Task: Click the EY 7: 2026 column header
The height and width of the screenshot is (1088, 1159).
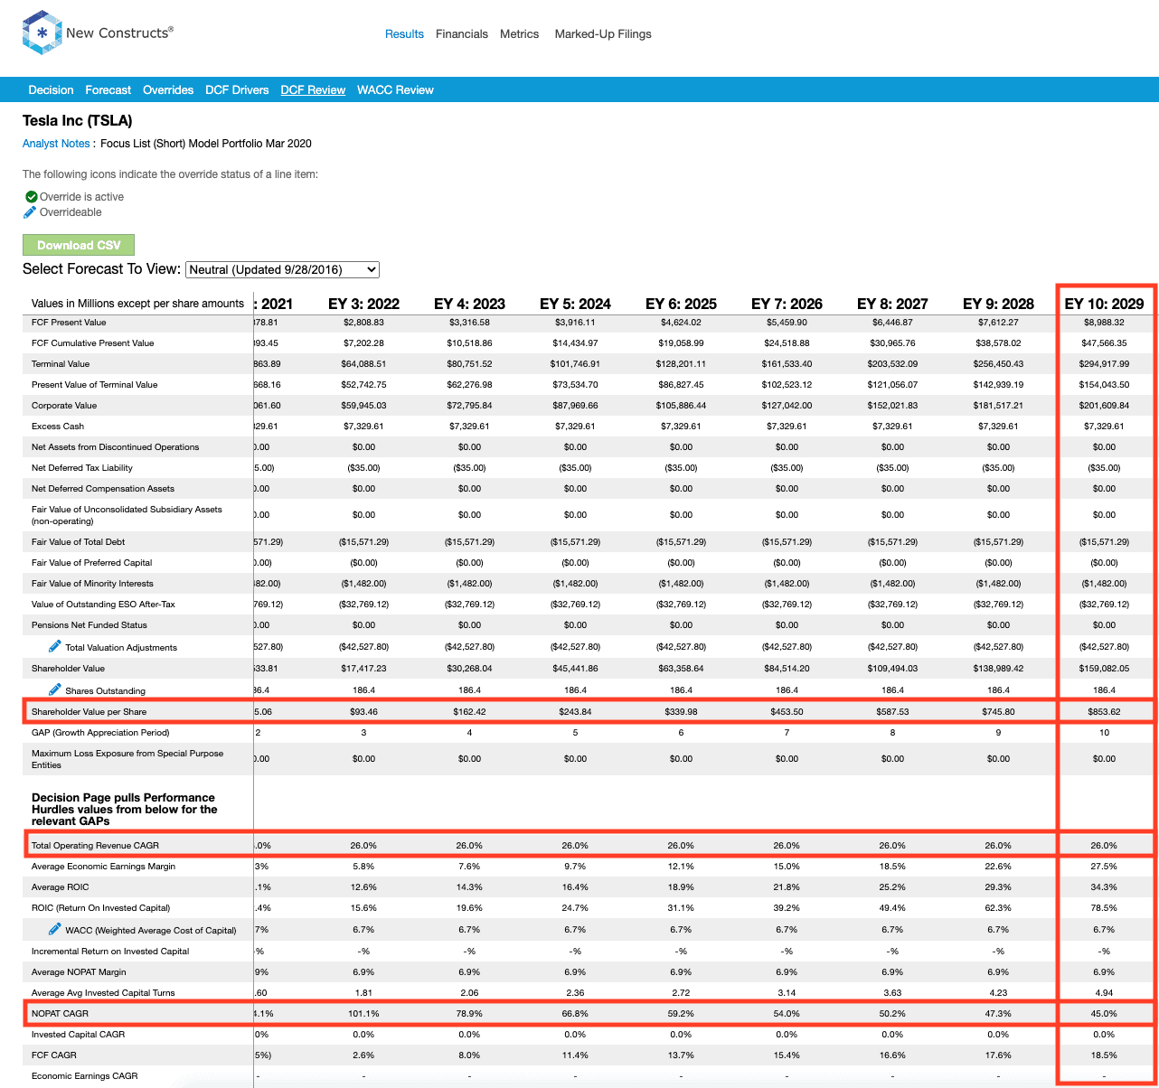Action: (787, 304)
